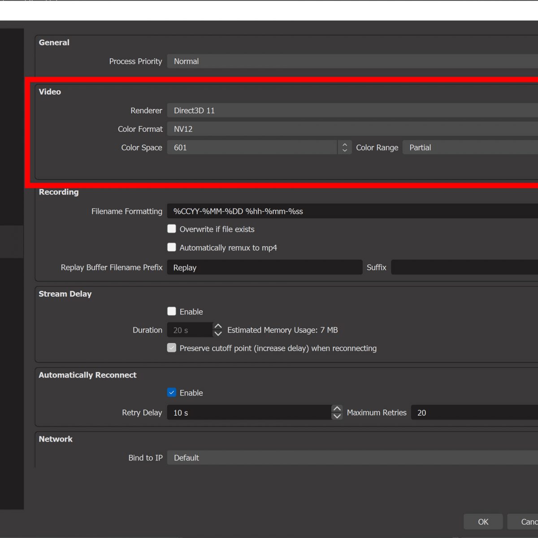Image resolution: width=538 pixels, height=538 pixels.
Task: Click the replay buffer Suffix input field
Action: click(464, 268)
